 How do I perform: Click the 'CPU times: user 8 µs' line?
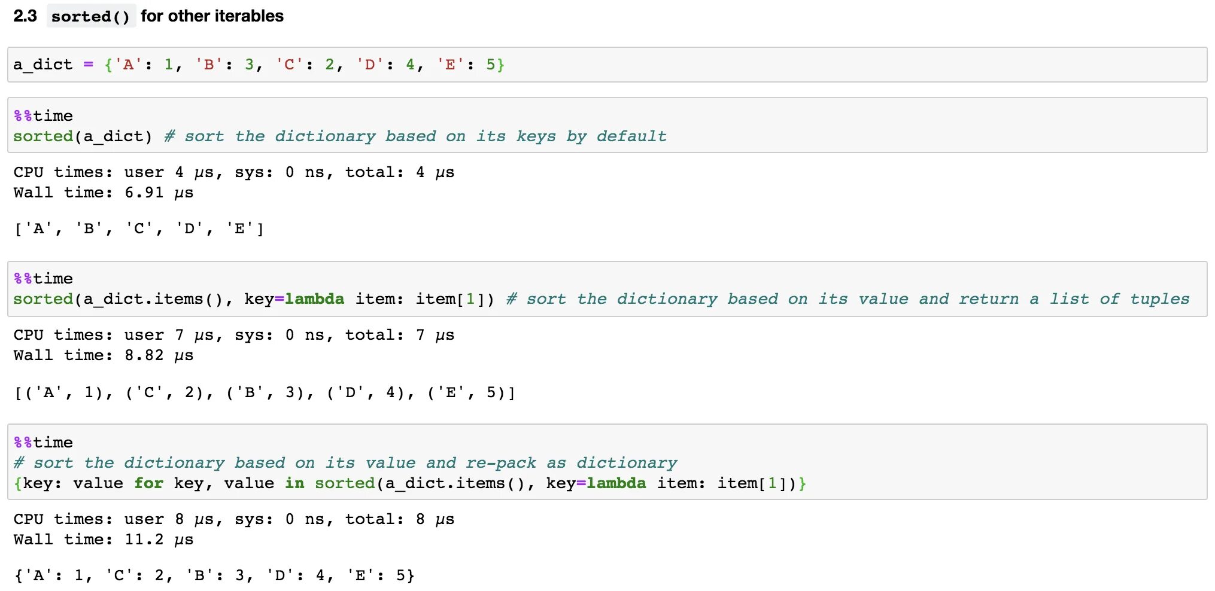point(234,519)
